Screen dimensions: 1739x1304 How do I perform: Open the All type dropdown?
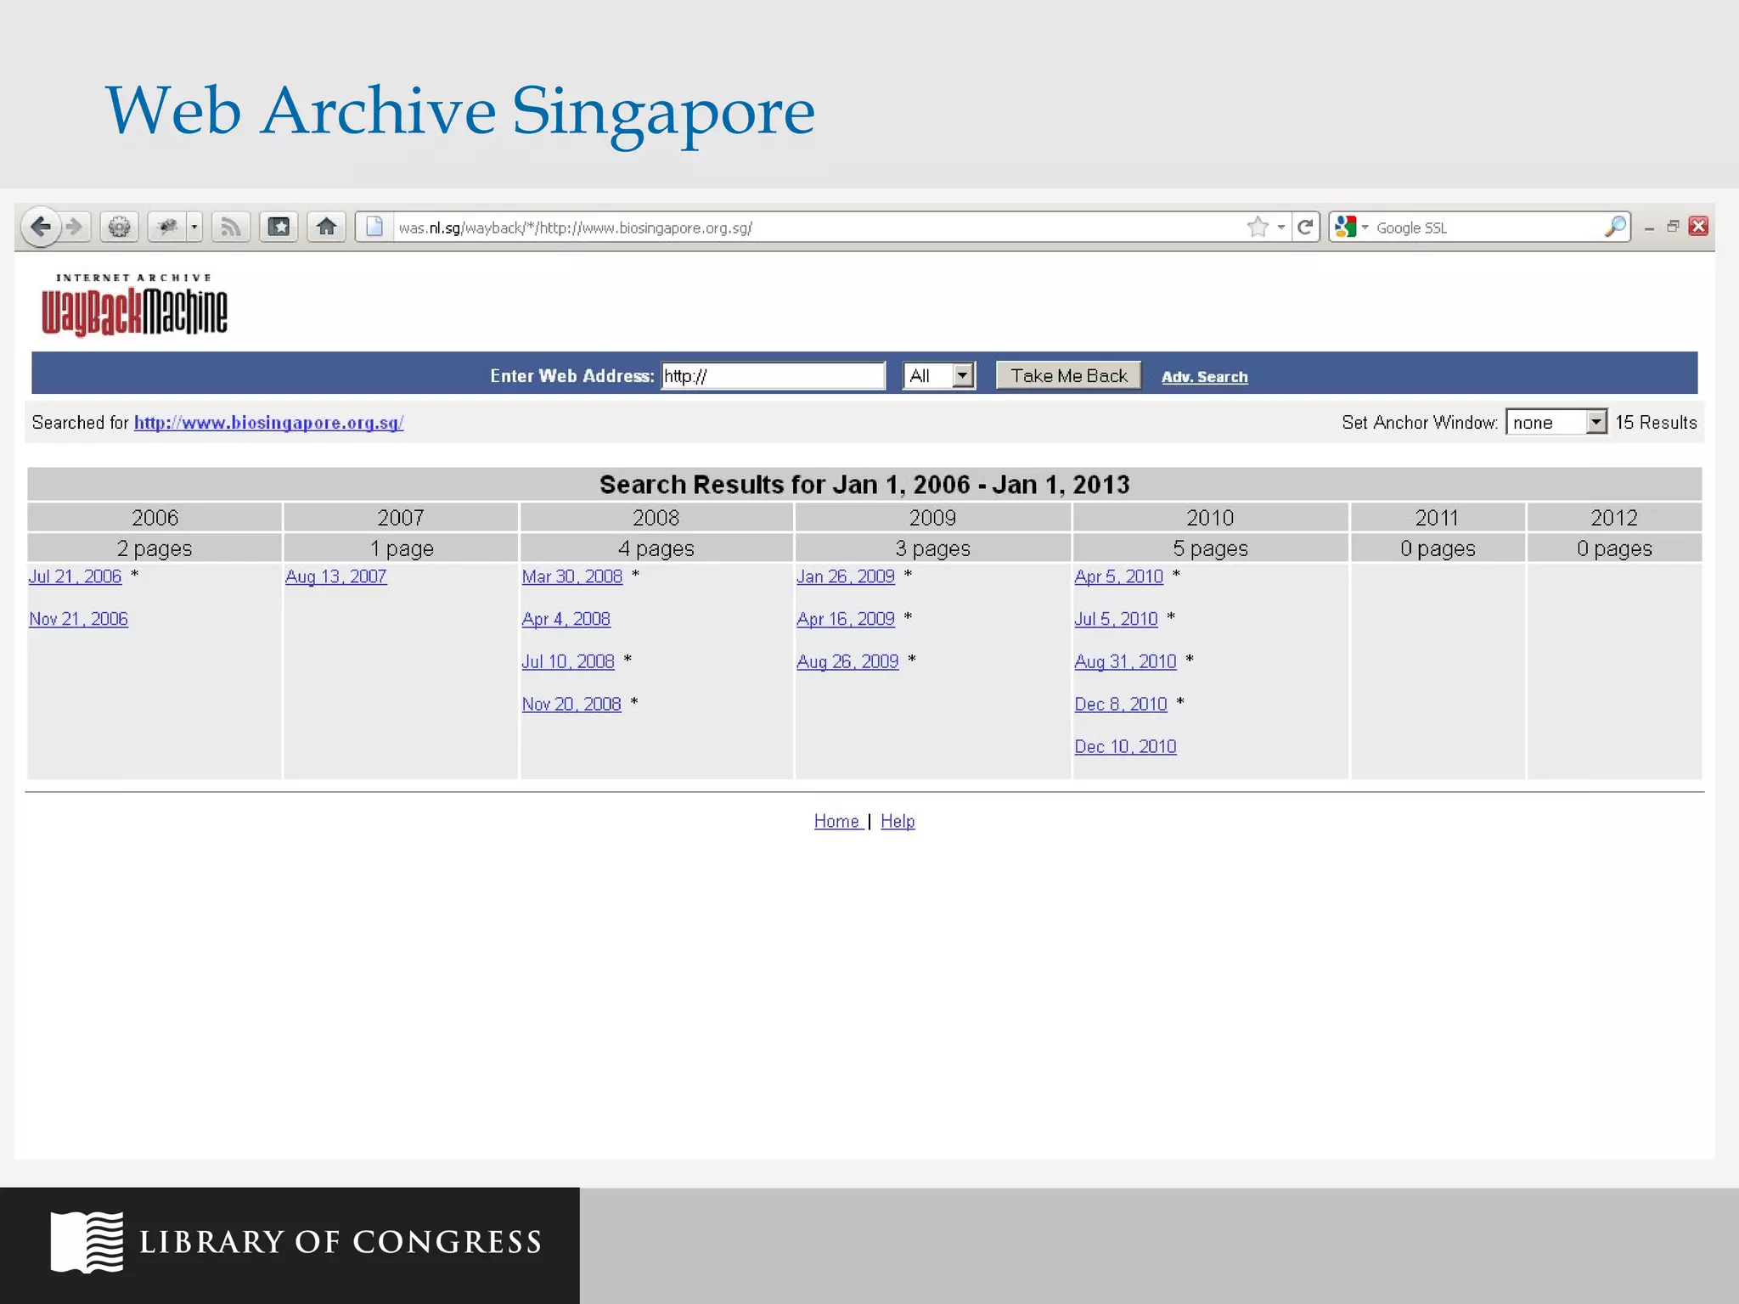938,375
